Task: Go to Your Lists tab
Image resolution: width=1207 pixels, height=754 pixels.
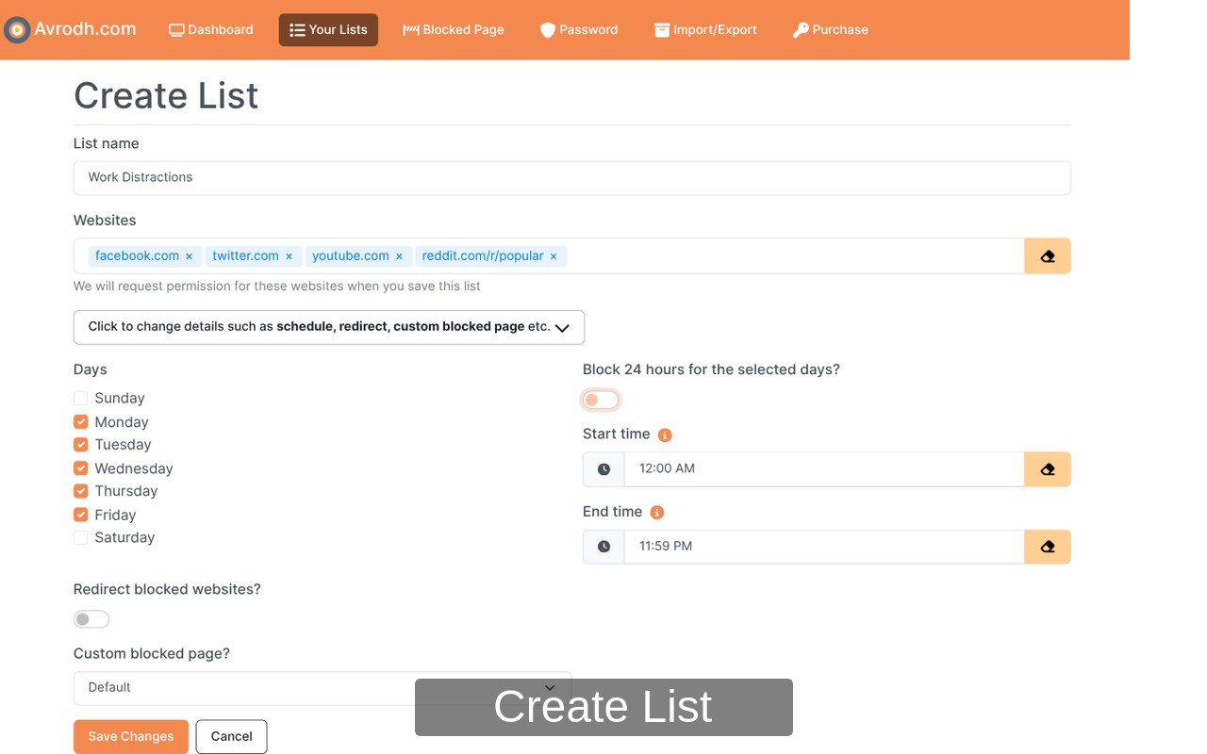Action: [x=328, y=29]
